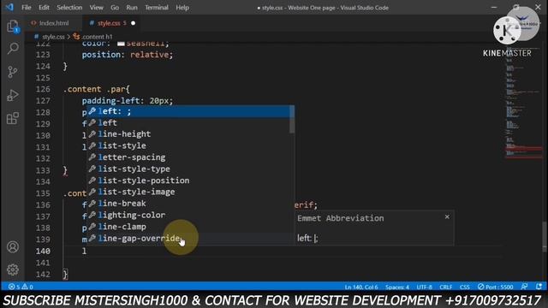Click the suggestion list scrollbar thumb
This screenshot has height=308, width=548.
(x=292, y=120)
